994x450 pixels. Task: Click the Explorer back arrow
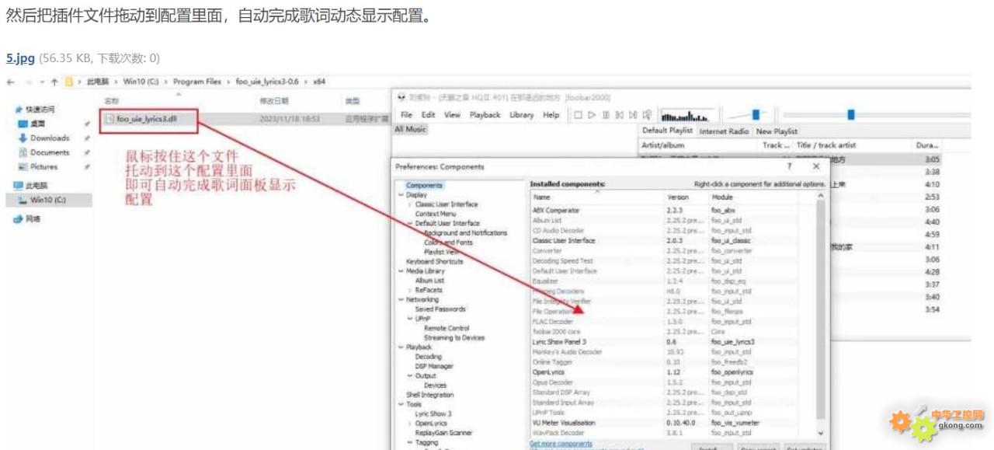pyautogui.click(x=10, y=82)
